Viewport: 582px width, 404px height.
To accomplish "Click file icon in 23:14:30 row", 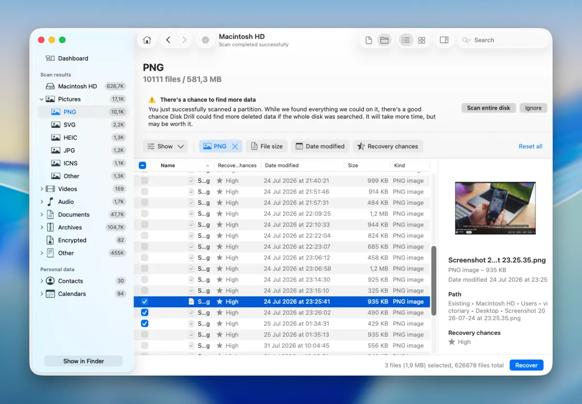I will [192, 280].
